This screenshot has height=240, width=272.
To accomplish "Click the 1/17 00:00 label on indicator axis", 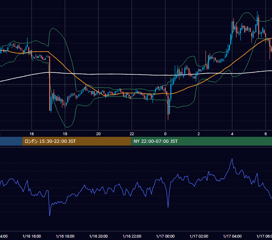I will pyautogui.click(x=165, y=236).
